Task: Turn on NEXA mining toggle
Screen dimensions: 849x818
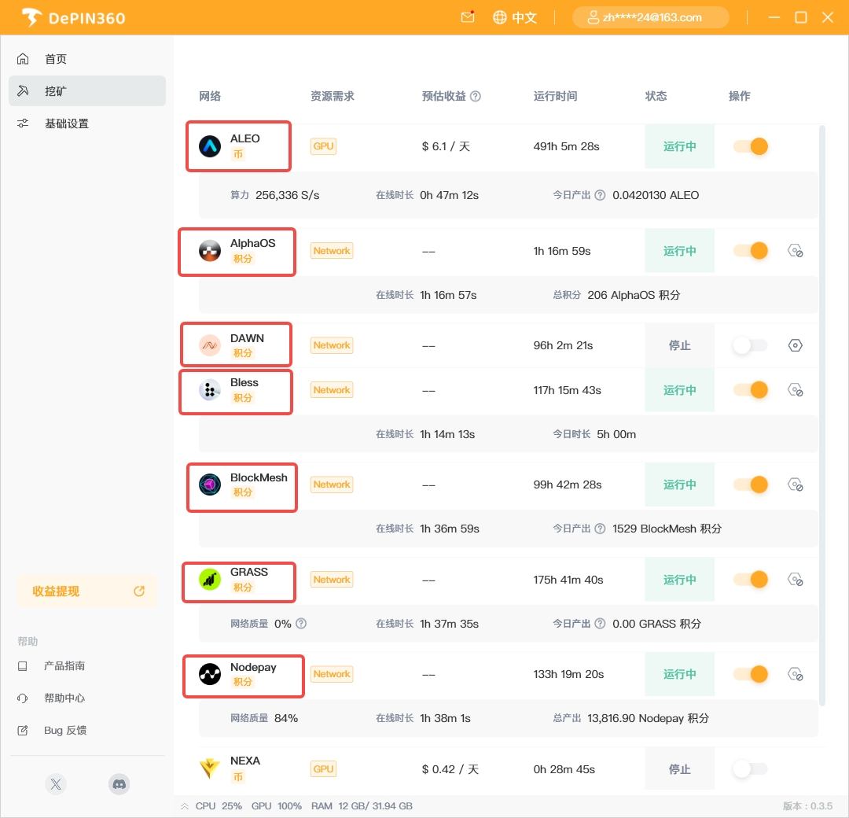Action: pyautogui.click(x=751, y=768)
